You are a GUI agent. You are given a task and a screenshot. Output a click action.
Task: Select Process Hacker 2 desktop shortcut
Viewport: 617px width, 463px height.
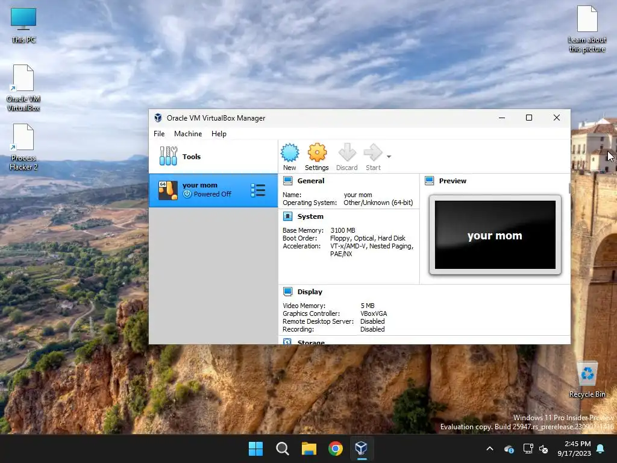point(23,147)
